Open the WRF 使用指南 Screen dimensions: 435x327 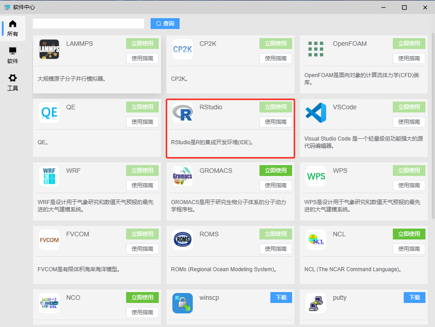[142, 185]
